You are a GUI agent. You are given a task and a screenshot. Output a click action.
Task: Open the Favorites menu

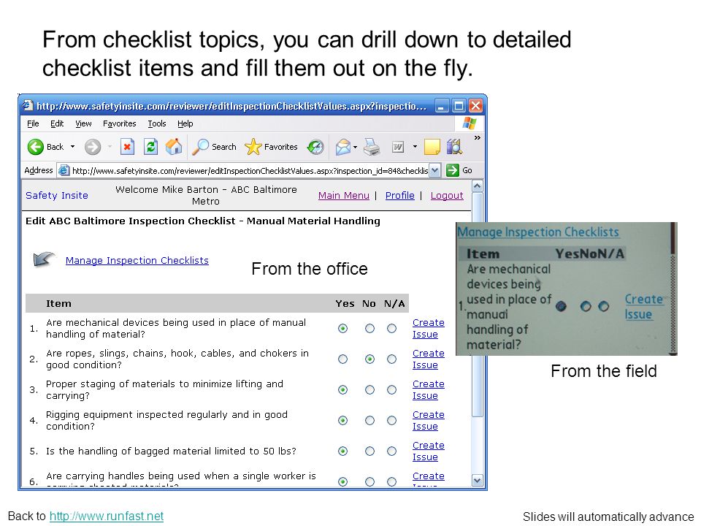click(119, 123)
